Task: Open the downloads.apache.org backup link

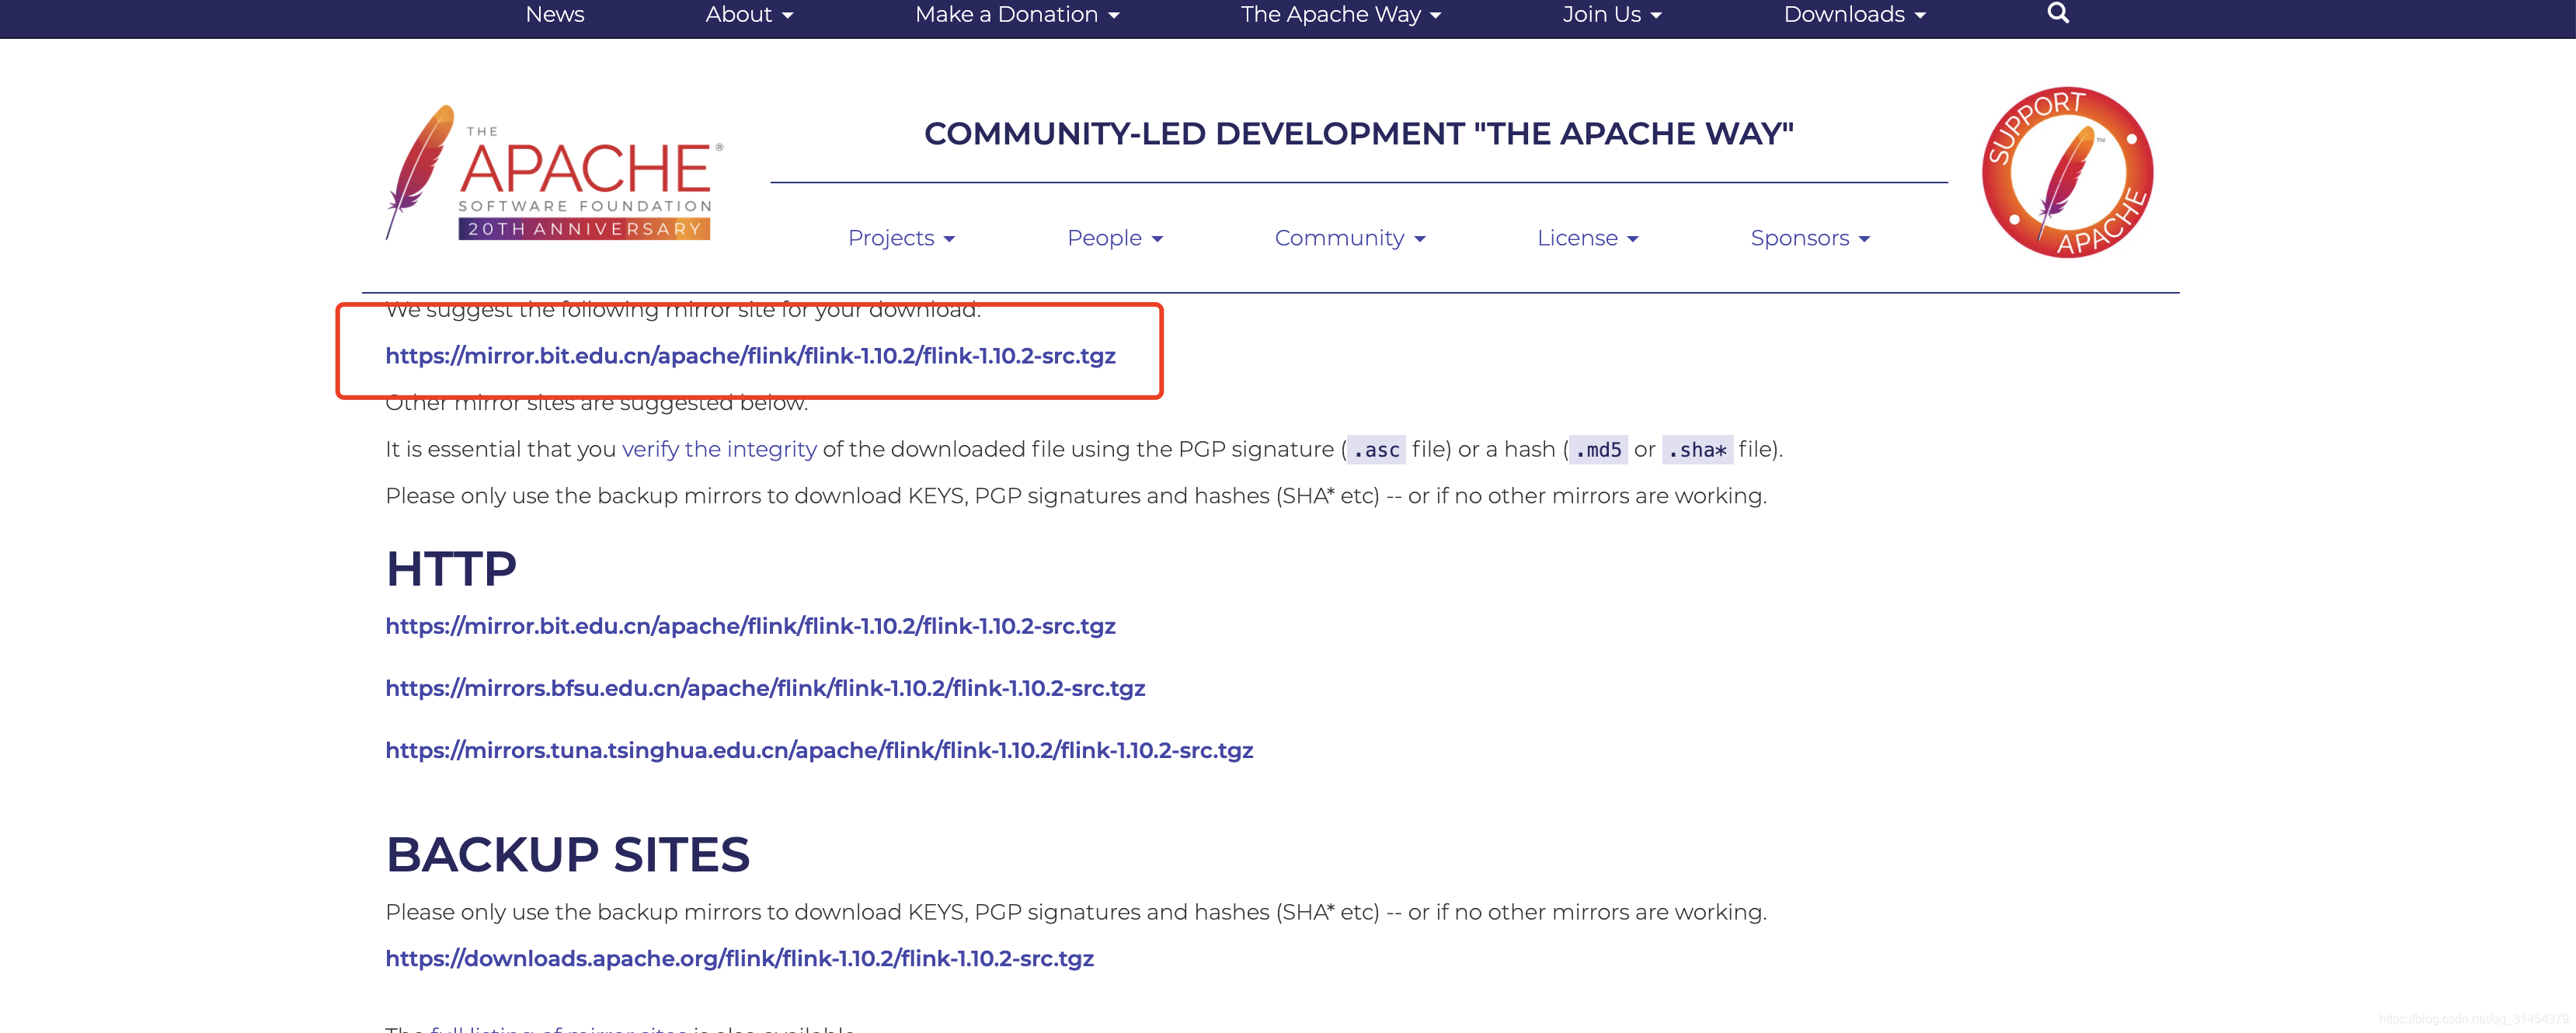Action: (x=739, y=958)
